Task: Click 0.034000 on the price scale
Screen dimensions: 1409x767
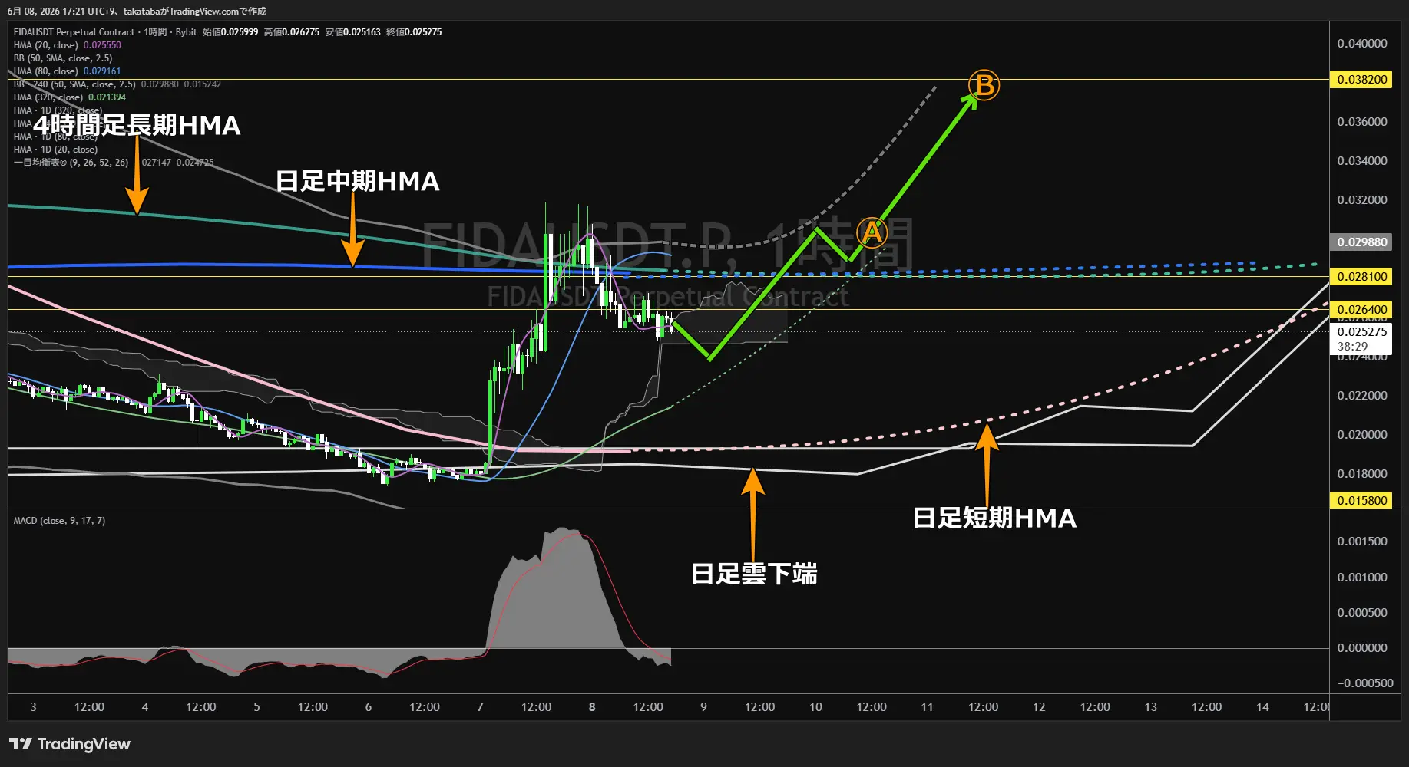Action: tap(1362, 161)
